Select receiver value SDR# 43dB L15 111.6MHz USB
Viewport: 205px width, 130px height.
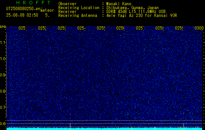coord(136,12)
